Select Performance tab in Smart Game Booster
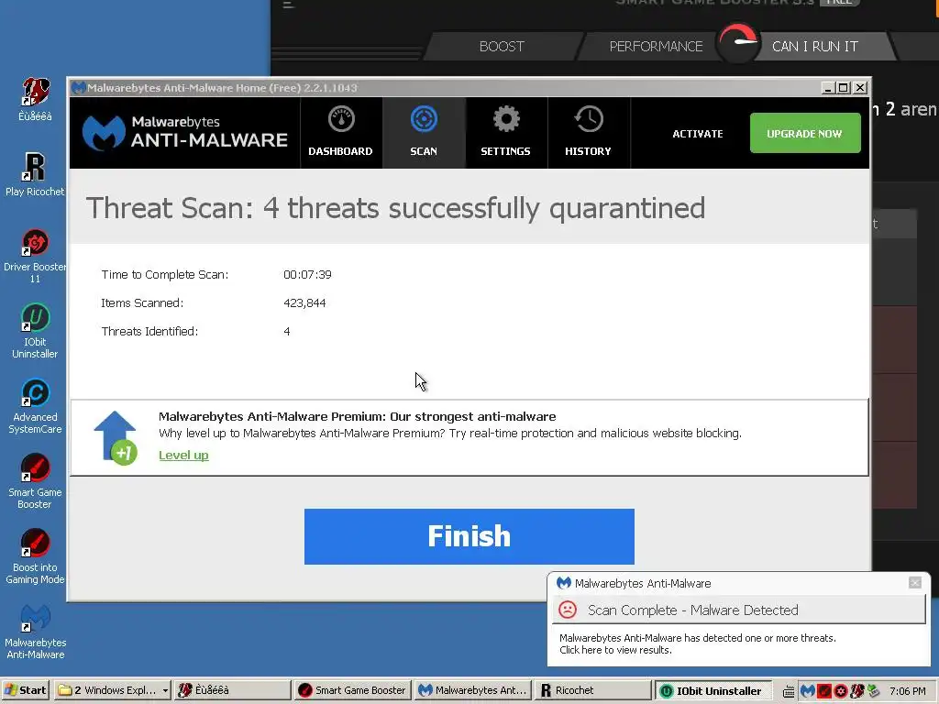This screenshot has height=704, width=939. (656, 46)
